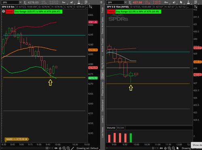Open chart style icon on SPY toolbar
This screenshot has height=150, width=202.
(174, 2)
